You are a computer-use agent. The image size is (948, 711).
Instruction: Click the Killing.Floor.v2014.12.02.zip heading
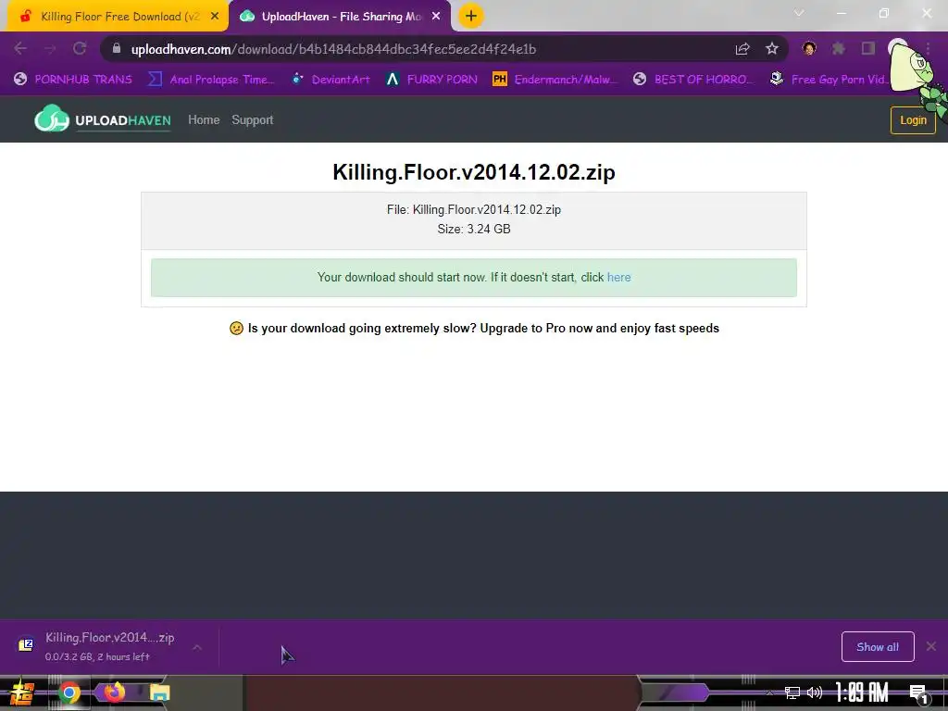[474, 171]
